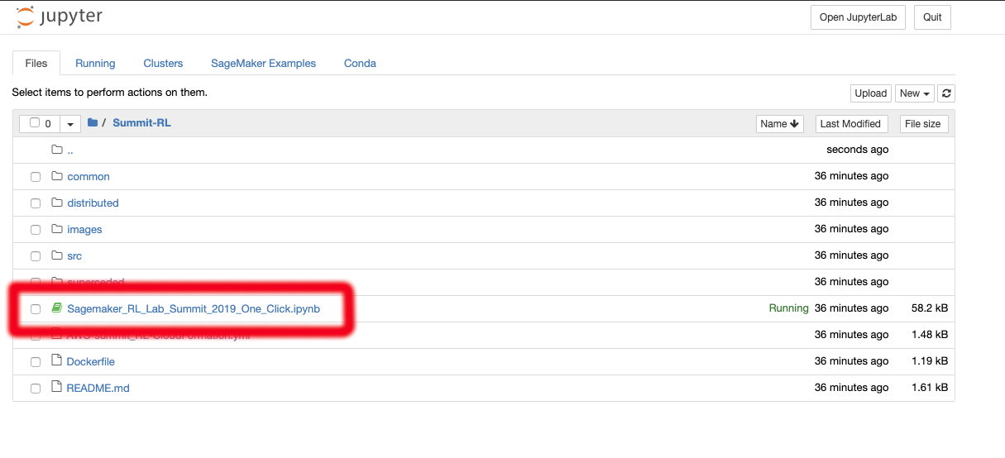Click the folder icon beside images
This screenshot has width=1005, height=458.
click(x=57, y=229)
